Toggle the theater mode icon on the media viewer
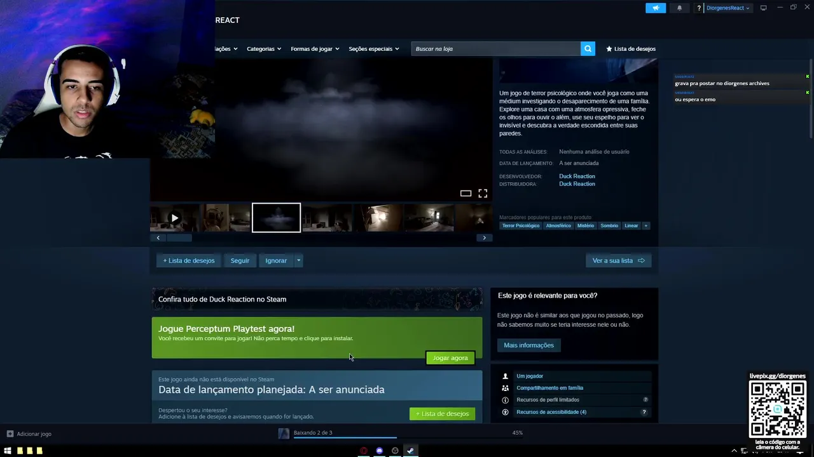 tap(466, 193)
